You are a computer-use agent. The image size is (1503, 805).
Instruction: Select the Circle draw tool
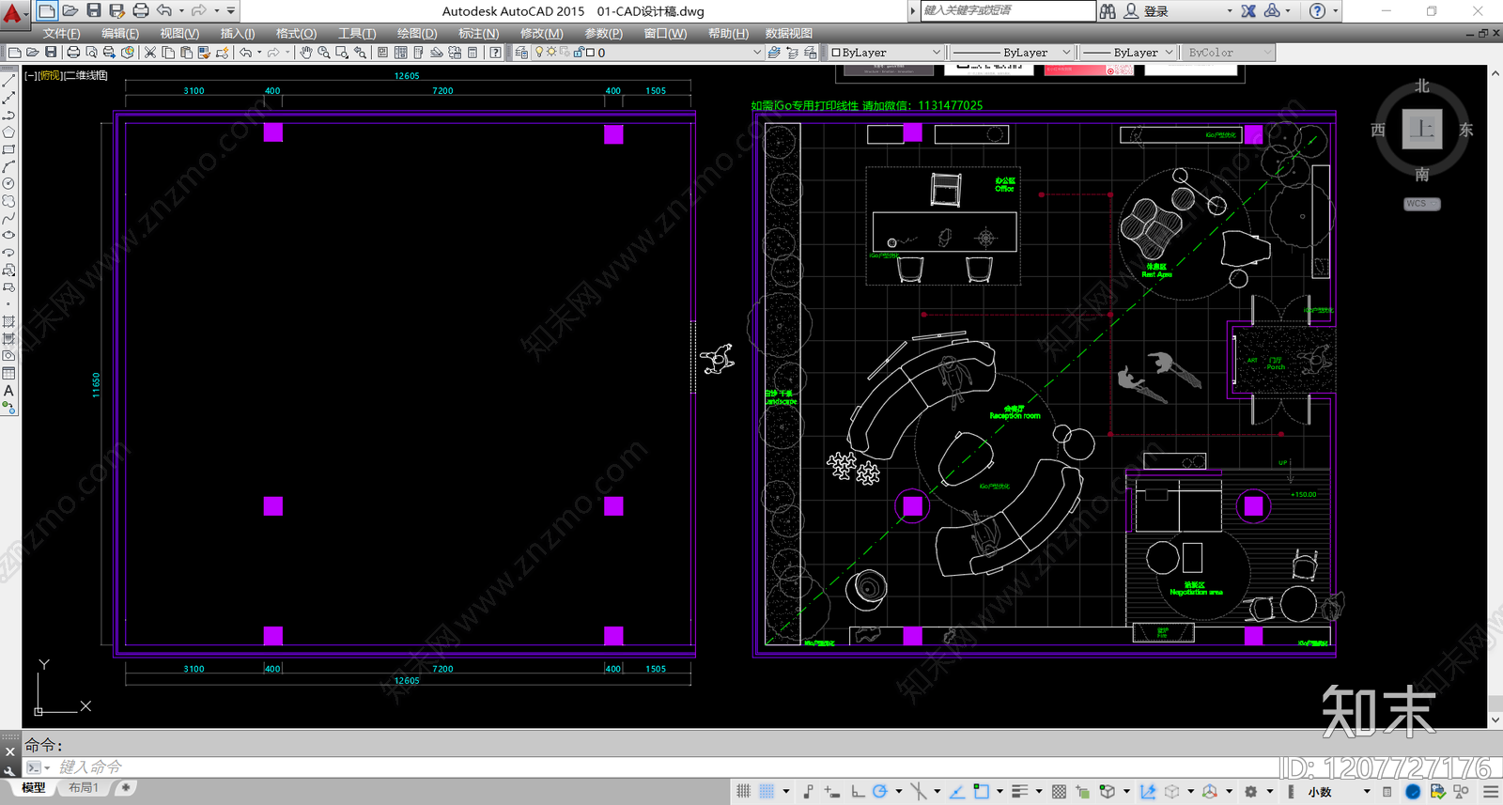coord(8,183)
